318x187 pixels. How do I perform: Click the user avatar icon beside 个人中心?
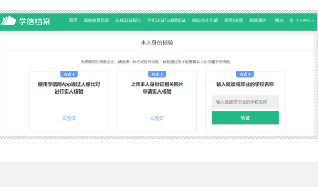(291, 20)
